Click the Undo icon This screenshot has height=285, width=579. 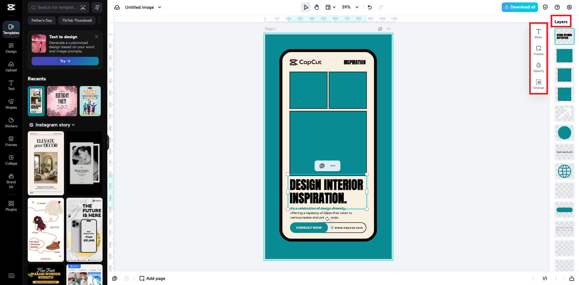[x=369, y=7]
